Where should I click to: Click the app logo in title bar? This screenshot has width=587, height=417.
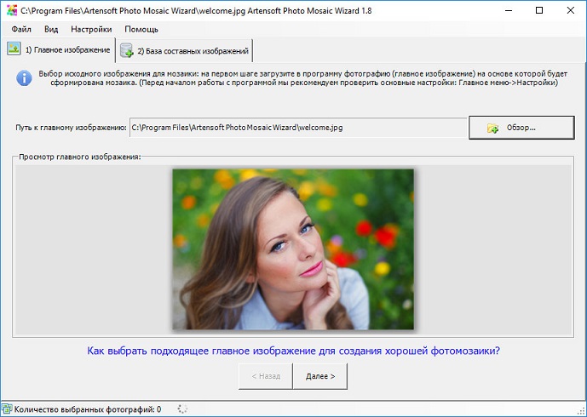(12, 10)
